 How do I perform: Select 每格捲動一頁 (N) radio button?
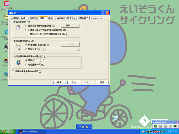[x=26, y=64]
